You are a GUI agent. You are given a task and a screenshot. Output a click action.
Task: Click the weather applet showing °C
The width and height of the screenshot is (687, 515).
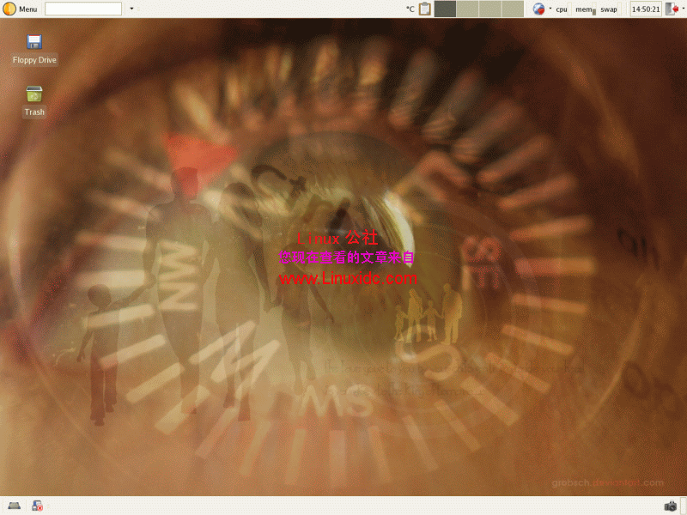click(x=410, y=8)
